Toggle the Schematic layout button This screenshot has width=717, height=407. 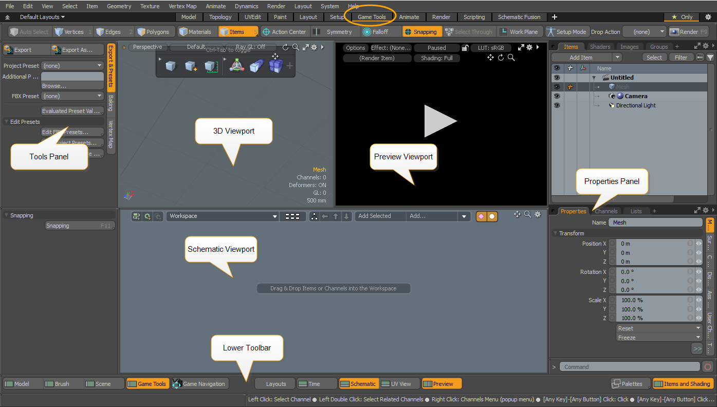point(359,383)
